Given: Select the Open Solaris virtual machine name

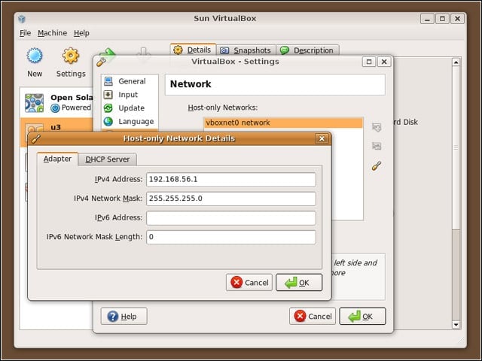Looking at the screenshot, I should [72, 98].
